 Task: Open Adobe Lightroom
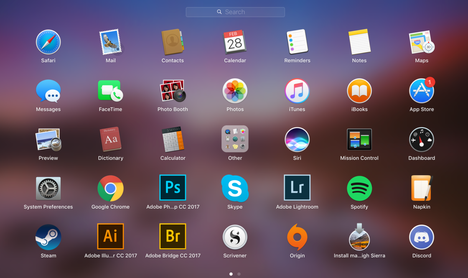point(297,188)
